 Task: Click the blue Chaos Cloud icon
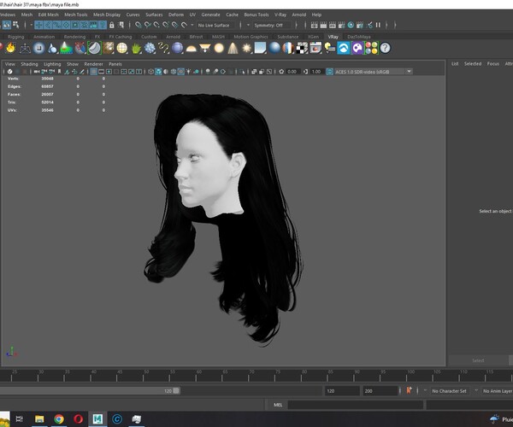(x=343, y=48)
